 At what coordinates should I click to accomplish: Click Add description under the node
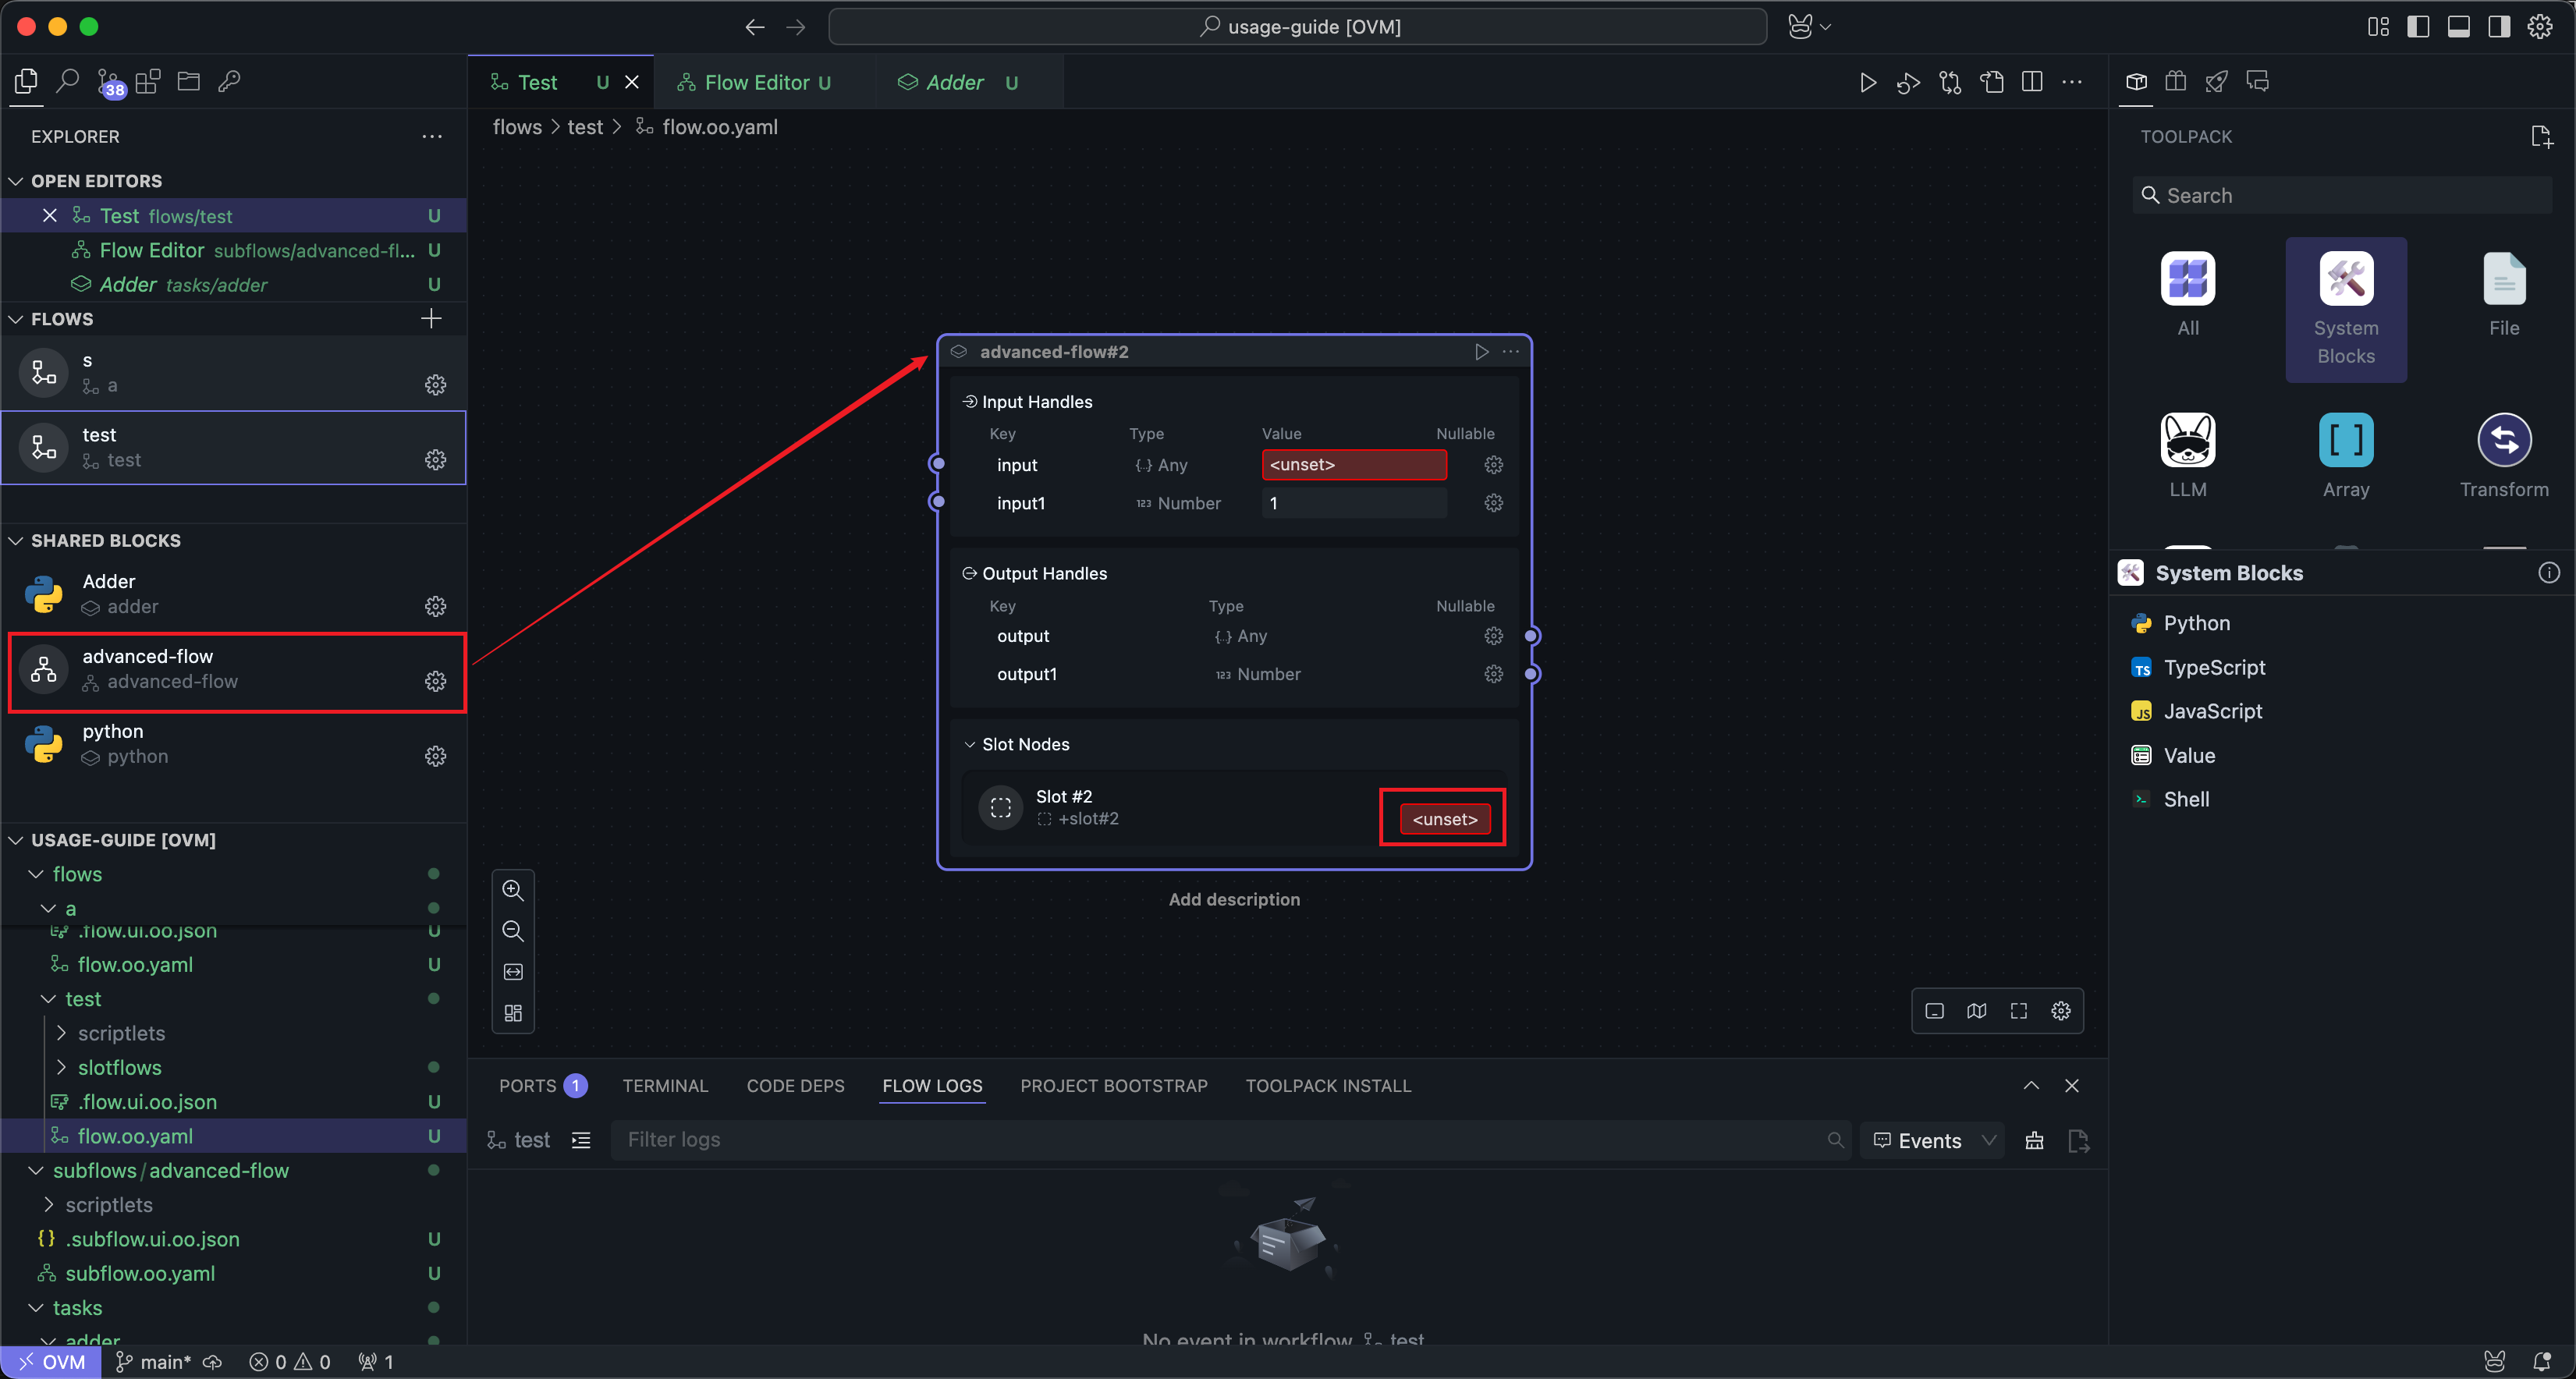[1234, 899]
